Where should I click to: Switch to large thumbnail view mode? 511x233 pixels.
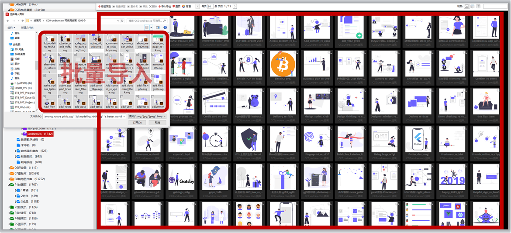point(466,7)
